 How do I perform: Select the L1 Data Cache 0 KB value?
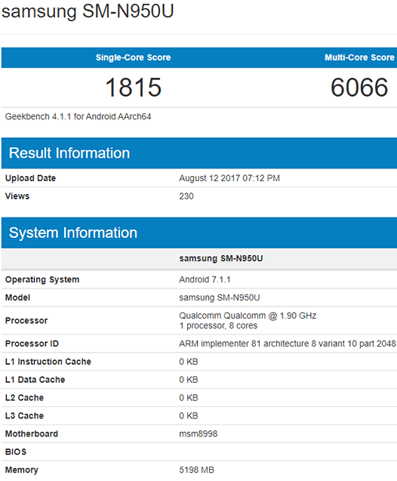tap(189, 380)
